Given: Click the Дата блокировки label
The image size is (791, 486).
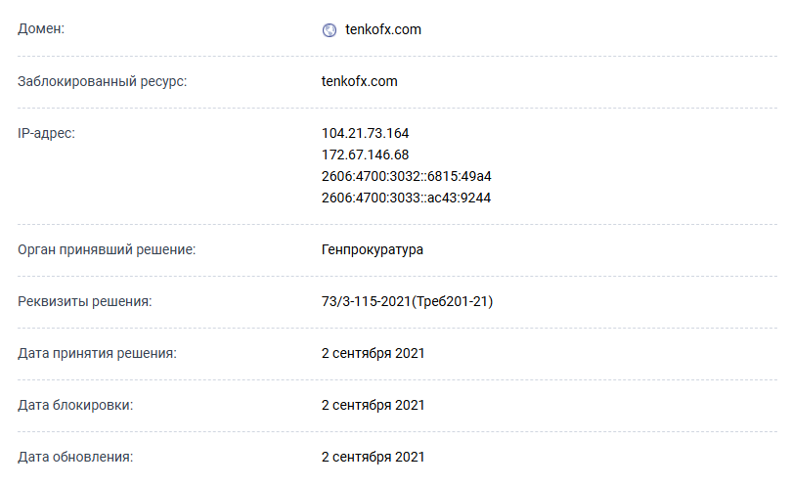Looking at the screenshot, I should [75, 405].
